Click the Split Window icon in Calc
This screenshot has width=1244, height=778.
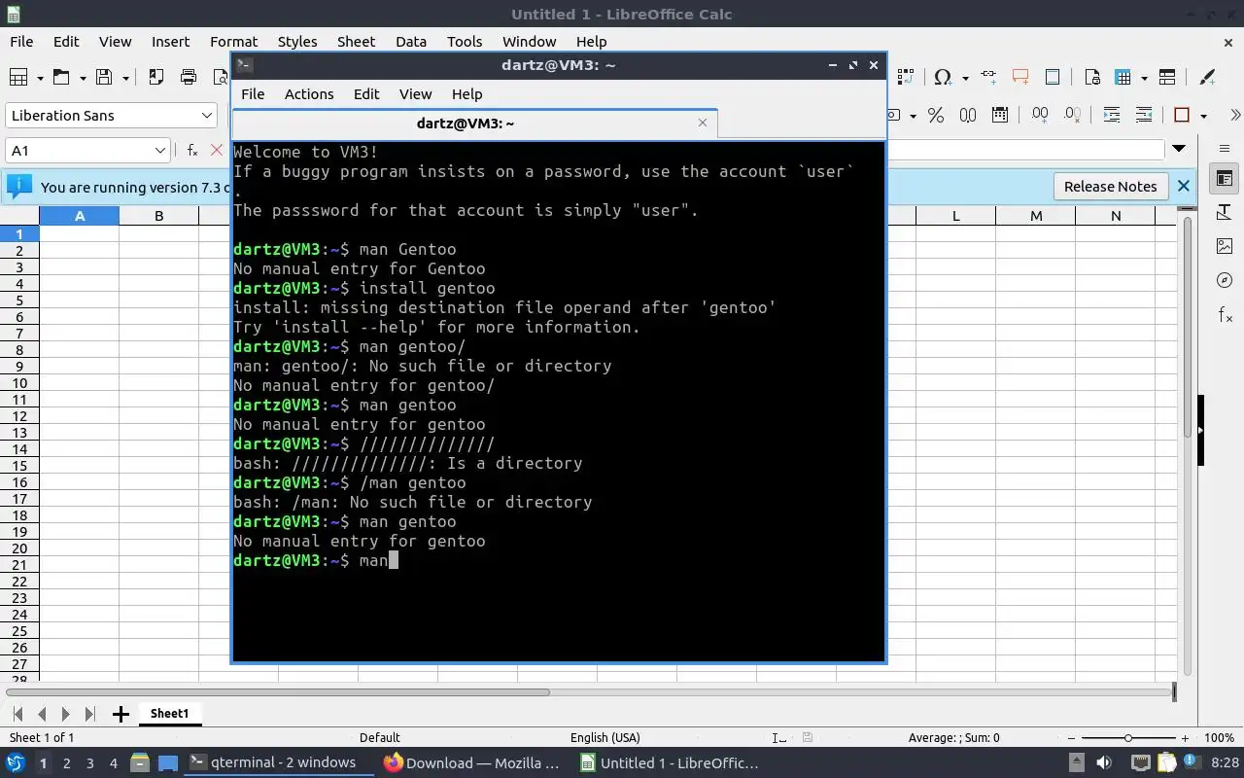coord(1167,77)
